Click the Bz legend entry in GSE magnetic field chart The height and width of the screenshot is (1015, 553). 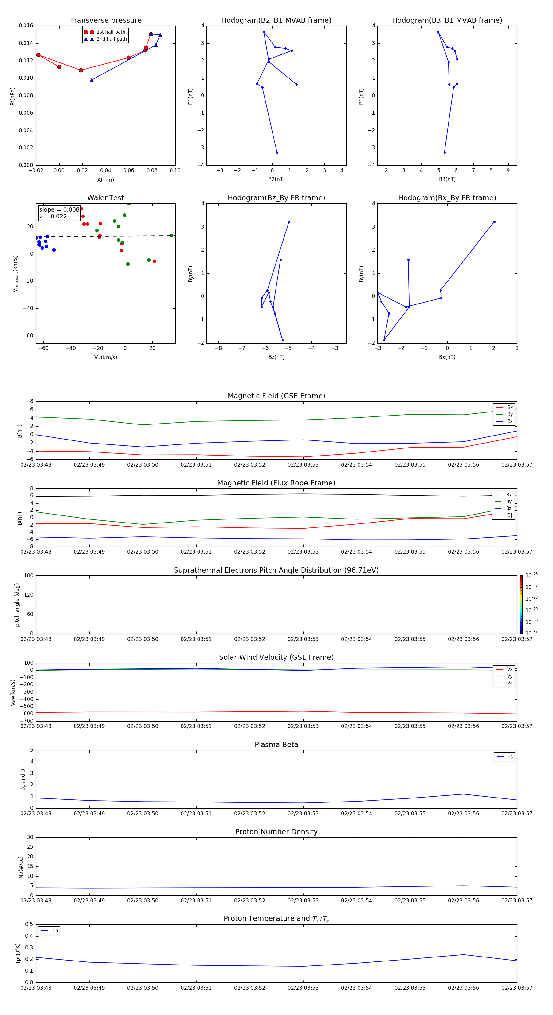point(504,421)
